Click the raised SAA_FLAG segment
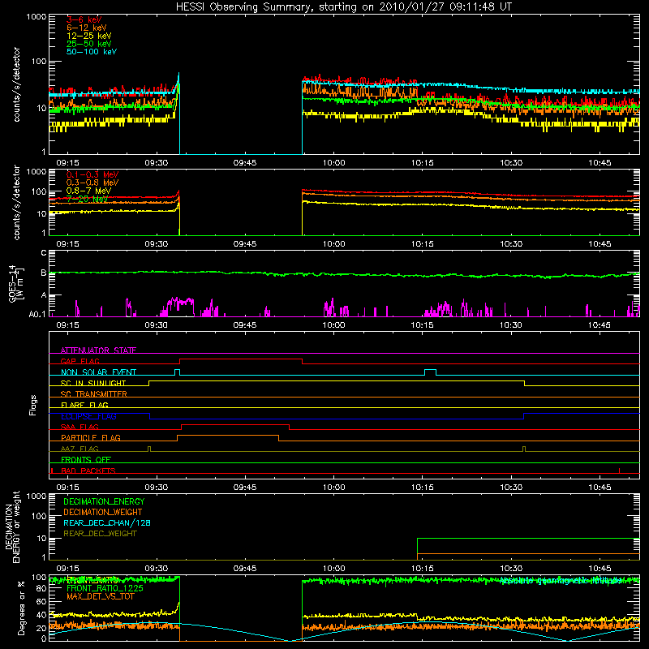Image resolution: width=649 pixels, height=649 pixels. 235,424
